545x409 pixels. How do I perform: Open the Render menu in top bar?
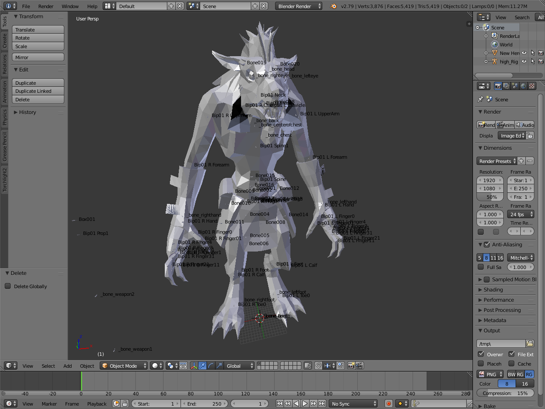46,6
